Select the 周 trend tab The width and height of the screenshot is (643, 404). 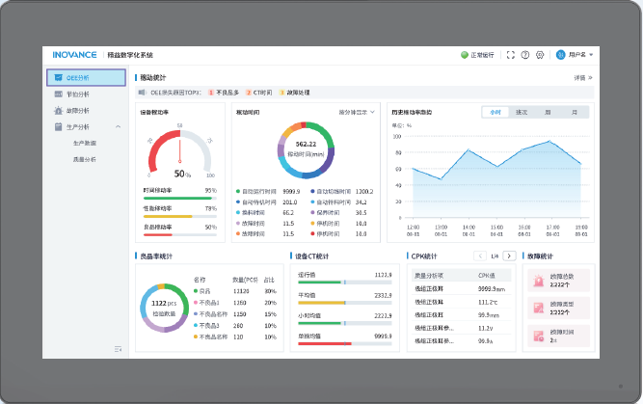coord(548,112)
